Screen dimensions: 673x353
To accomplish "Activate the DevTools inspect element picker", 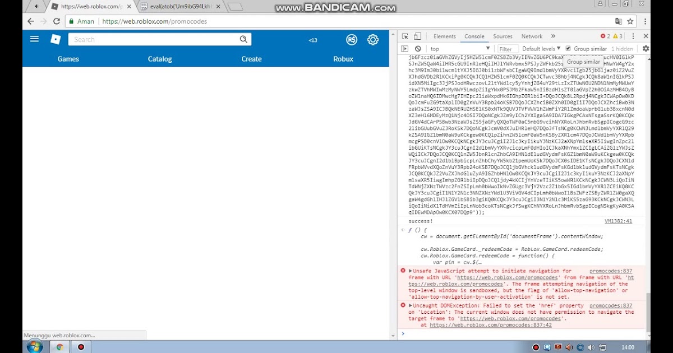I will pos(405,36).
